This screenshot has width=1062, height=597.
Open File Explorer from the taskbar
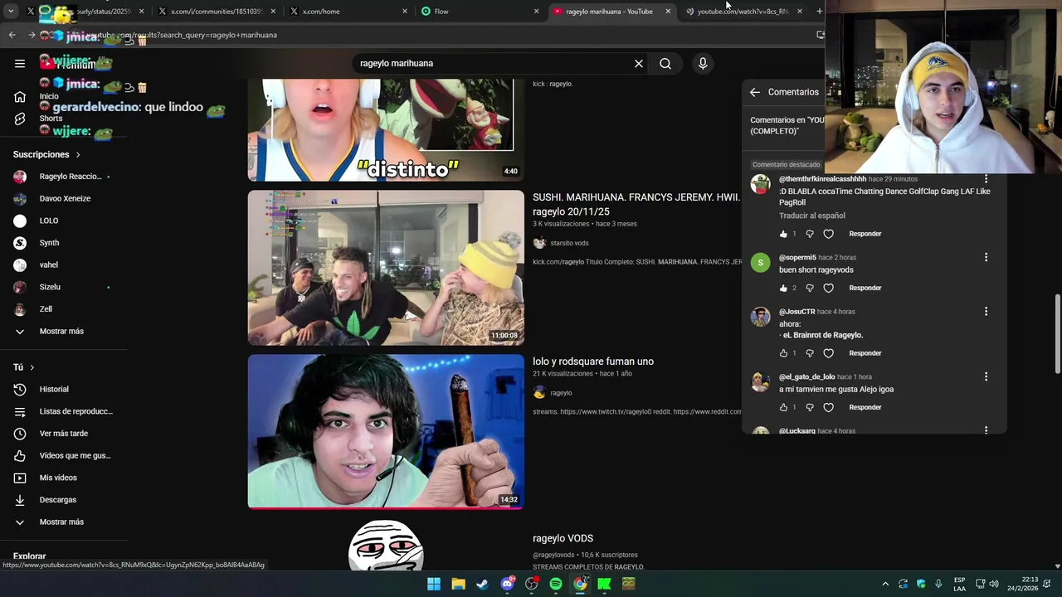[458, 584]
